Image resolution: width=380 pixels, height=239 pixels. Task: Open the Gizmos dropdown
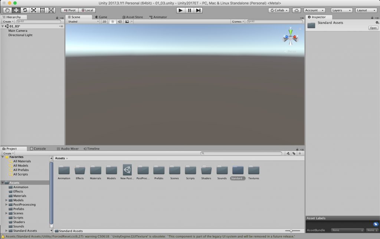coord(238,22)
